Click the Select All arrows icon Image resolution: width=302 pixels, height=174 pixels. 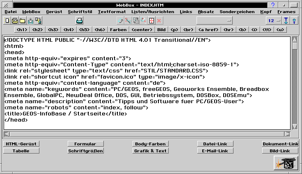click(x=151, y=20)
